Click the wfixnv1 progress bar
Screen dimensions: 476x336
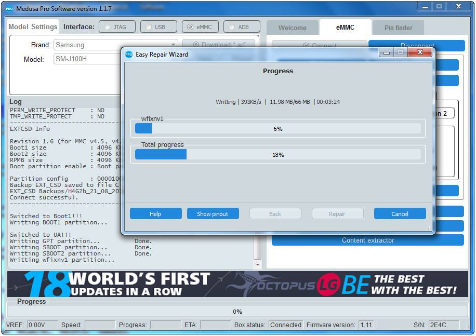coord(278,129)
